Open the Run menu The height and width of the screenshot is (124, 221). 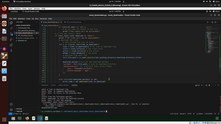[37, 19]
